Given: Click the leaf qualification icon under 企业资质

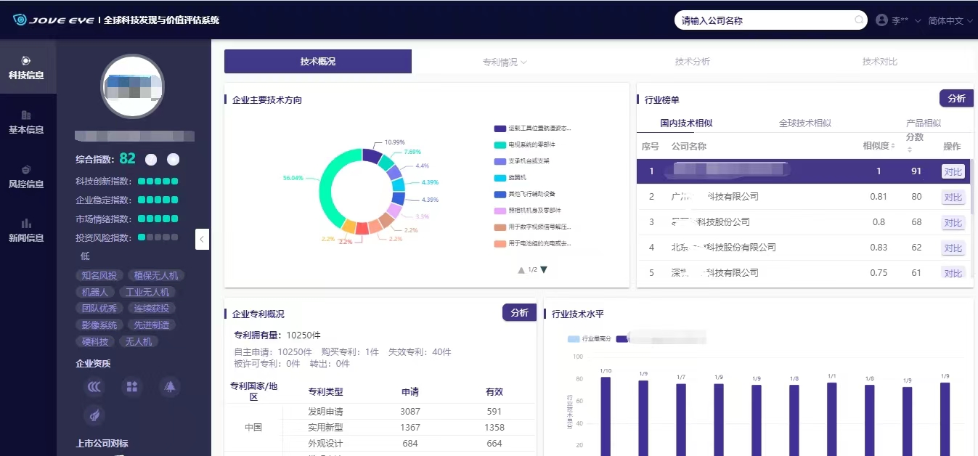Looking at the screenshot, I should click(94, 415).
